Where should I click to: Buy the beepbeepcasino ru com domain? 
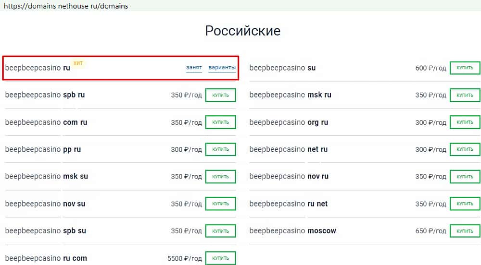click(220, 258)
